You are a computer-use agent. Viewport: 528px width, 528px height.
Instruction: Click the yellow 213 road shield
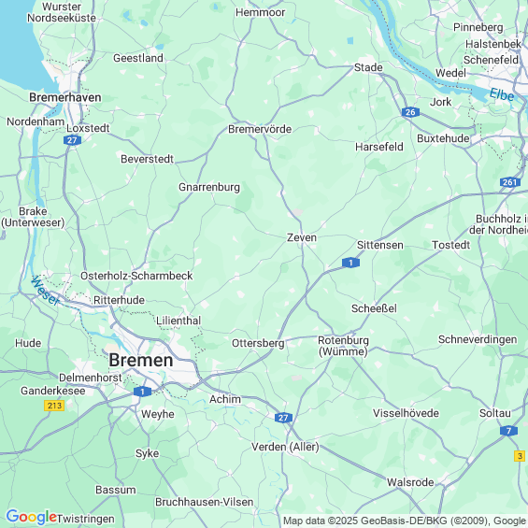point(54,406)
